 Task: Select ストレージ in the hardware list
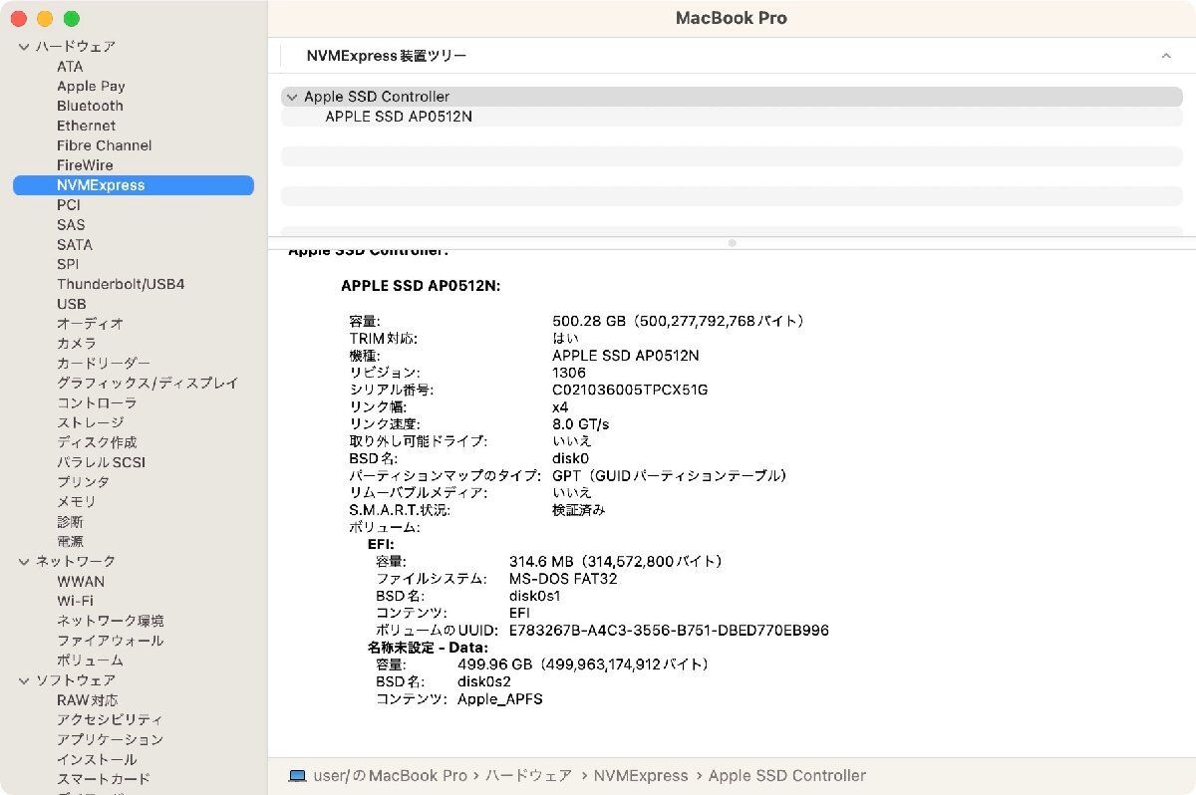click(90, 422)
